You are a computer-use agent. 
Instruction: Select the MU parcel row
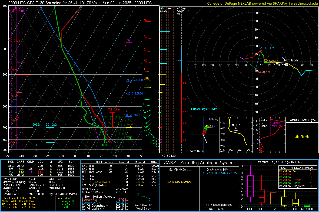pos(41,175)
